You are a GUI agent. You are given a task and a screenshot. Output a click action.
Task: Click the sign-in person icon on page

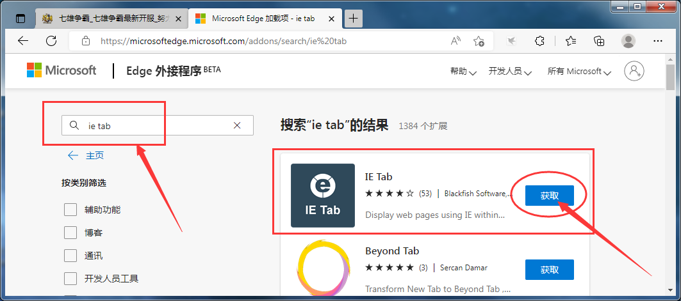pos(634,70)
